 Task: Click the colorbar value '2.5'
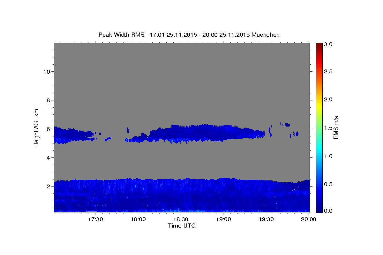329,72
